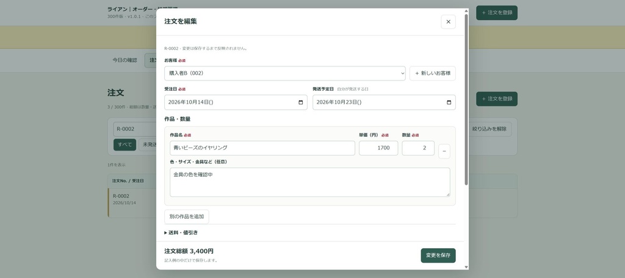Click the 受注日 date field
625x278 pixels.
(236, 102)
